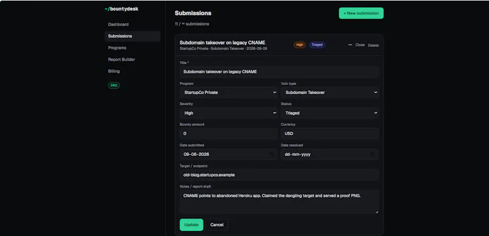Click the Date submitted field

(229, 154)
